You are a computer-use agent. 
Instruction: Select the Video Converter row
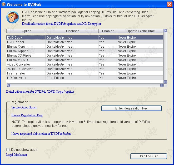(85, 64)
